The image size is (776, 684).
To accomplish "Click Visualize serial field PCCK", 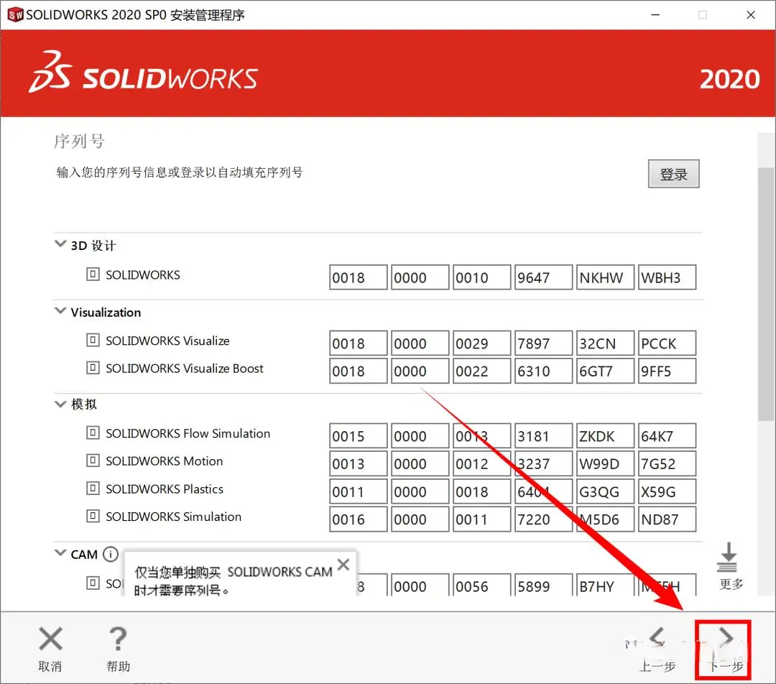I will 667,343.
